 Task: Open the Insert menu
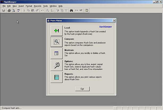(x=21, y=6)
